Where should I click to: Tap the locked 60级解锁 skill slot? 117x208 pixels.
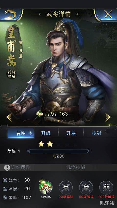point(86,187)
